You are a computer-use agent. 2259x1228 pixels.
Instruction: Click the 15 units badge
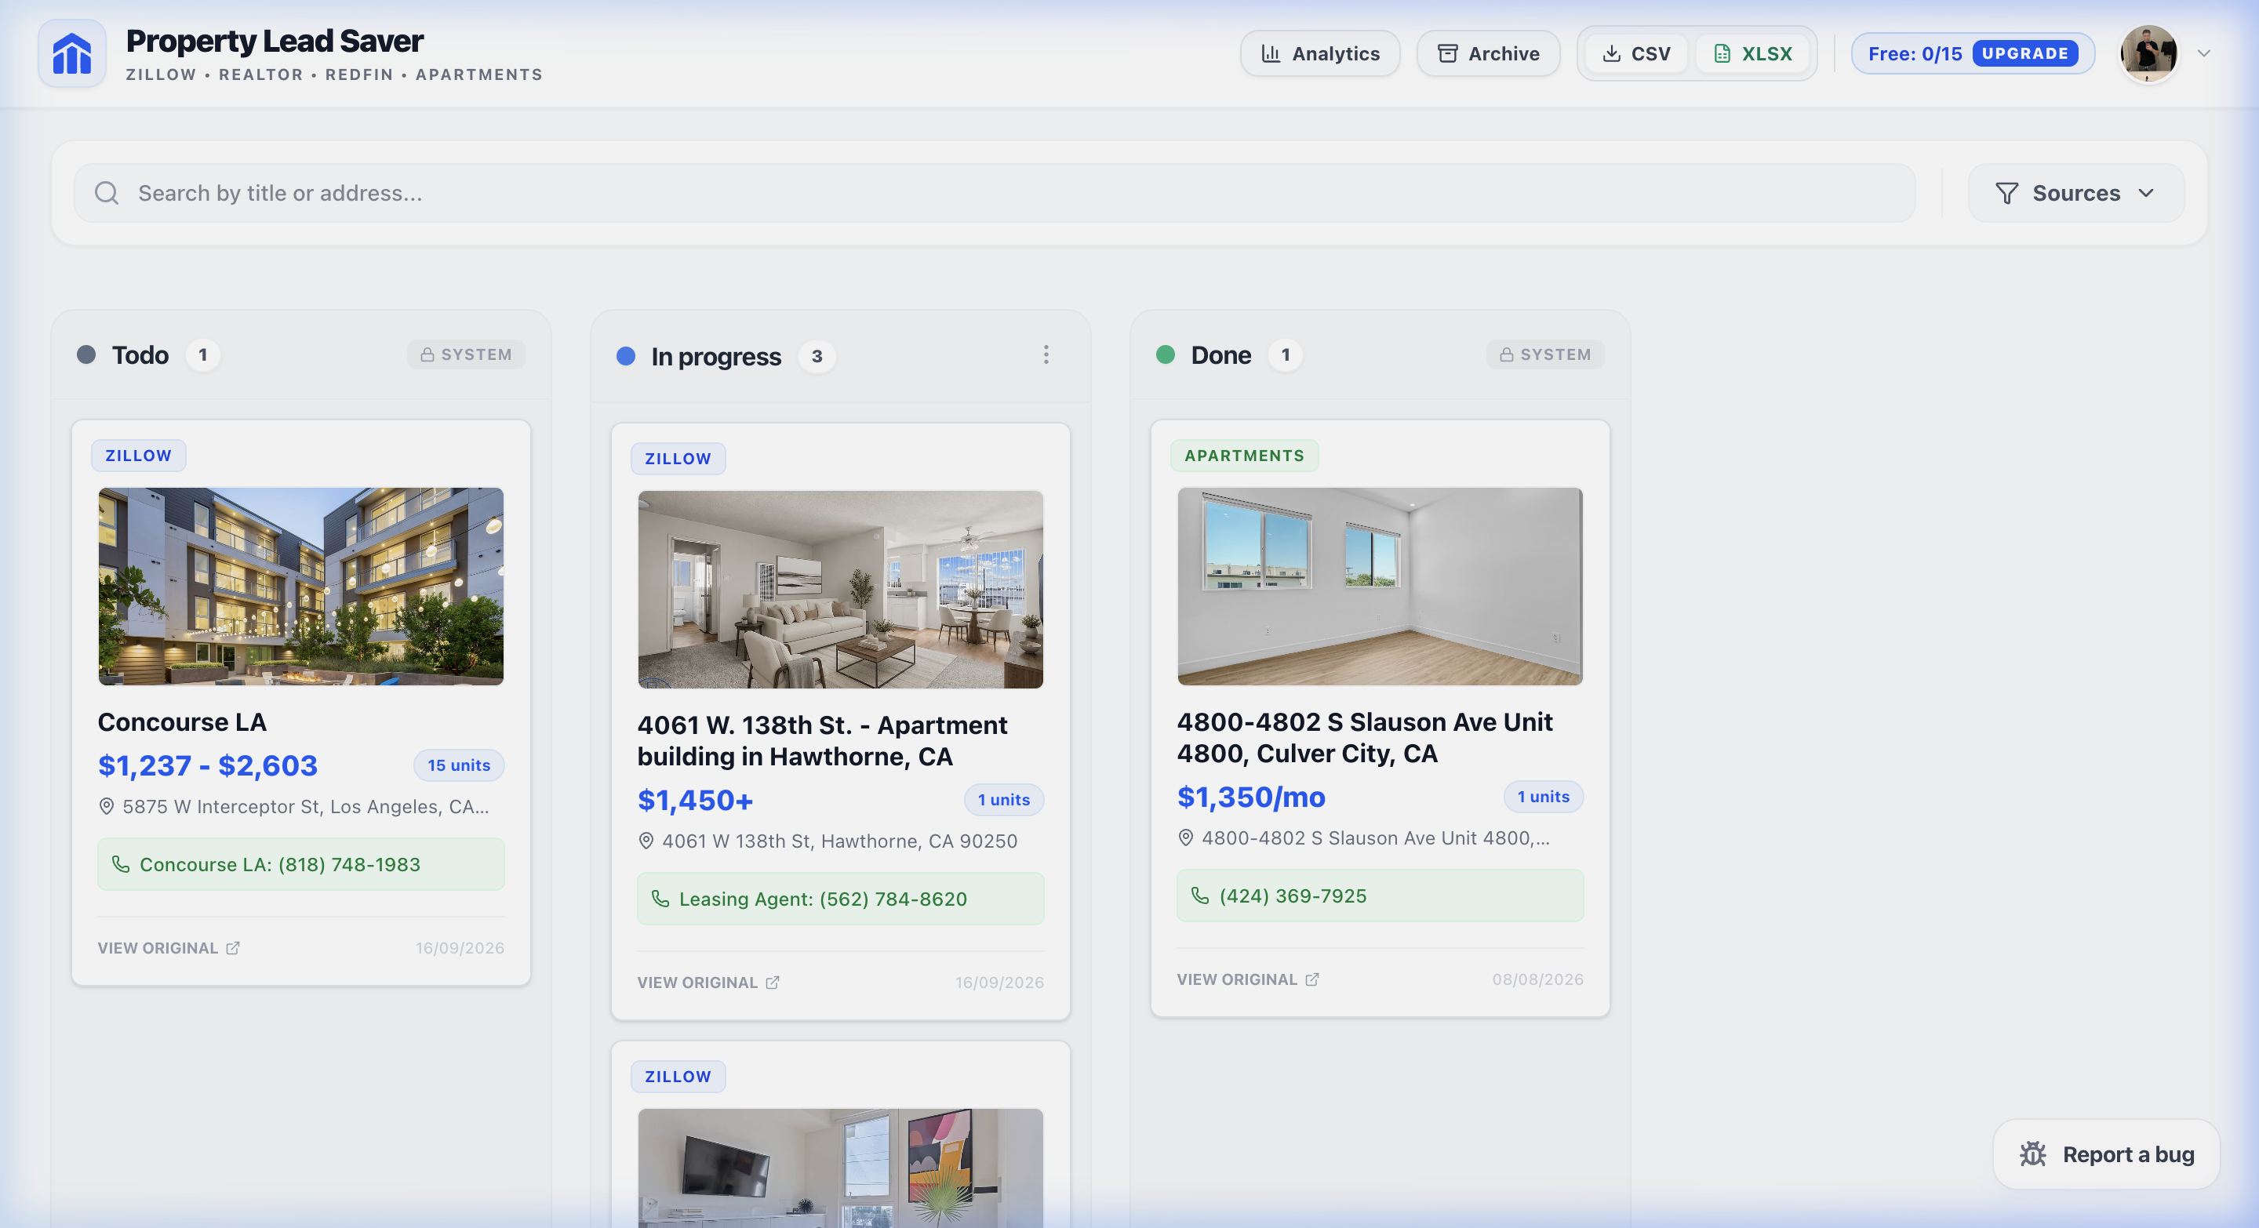pyautogui.click(x=459, y=765)
